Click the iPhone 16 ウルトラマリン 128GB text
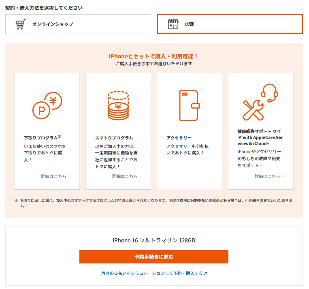 click(x=154, y=240)
